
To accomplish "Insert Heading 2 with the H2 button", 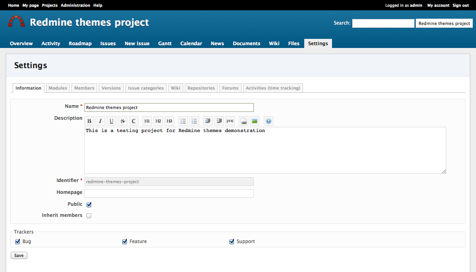I will point(158,121).
